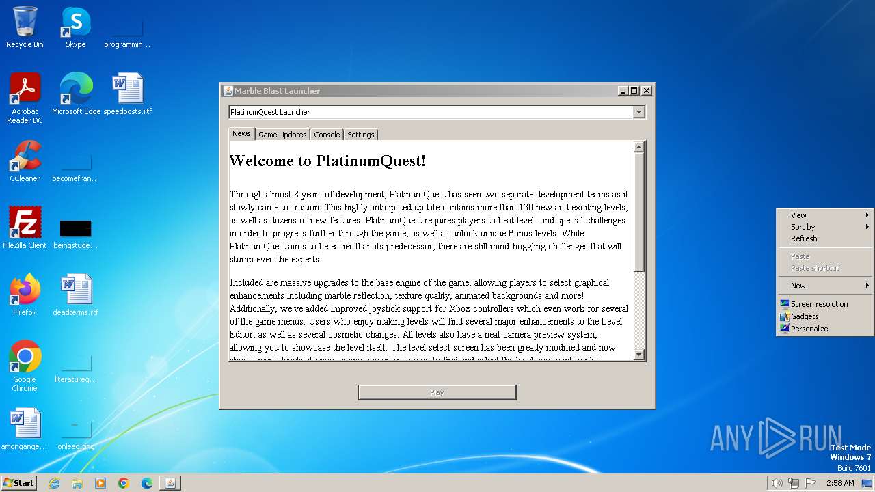Viewport: 875px width, 492px height.
Task: Select the Firefox desktop shortcut
Action: [25, 295]
